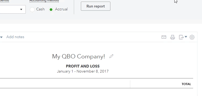Click pencil icon to edit company name
Image resolution: width=202 pixels, height=96 pixels.
111,56
